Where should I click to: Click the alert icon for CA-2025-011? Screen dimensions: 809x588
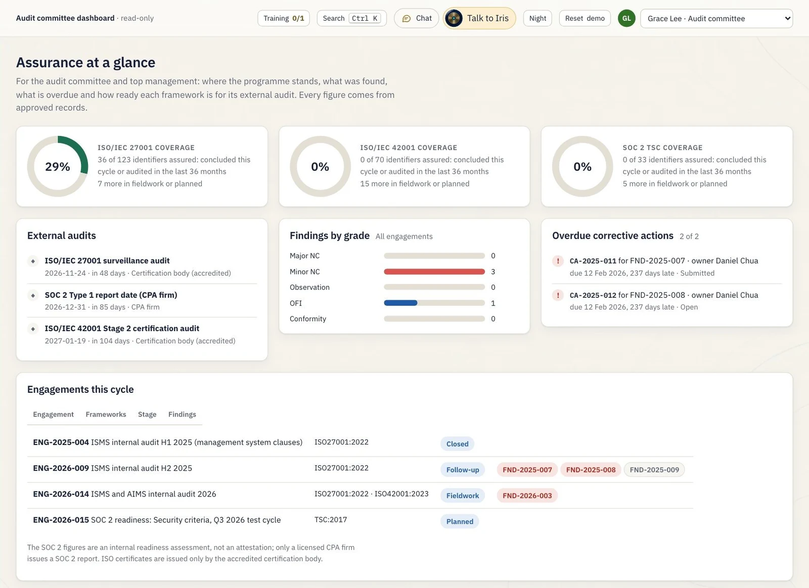(x=558, y=261)
